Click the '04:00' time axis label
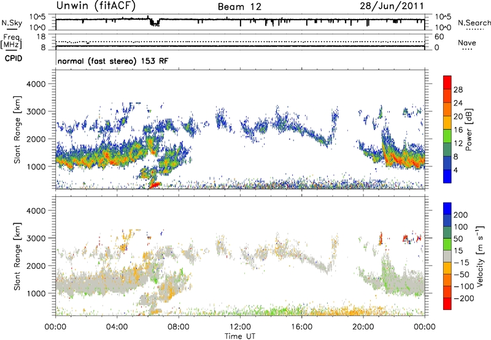This screenshot has width=491, height=340. click(x=117, y=327)
